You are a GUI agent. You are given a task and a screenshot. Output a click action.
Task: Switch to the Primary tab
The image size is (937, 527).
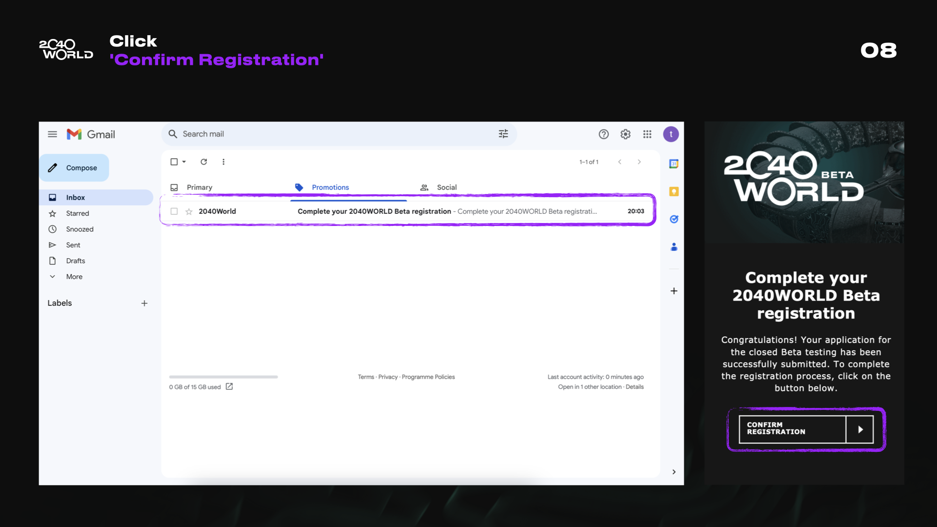(x=199, y=187)
